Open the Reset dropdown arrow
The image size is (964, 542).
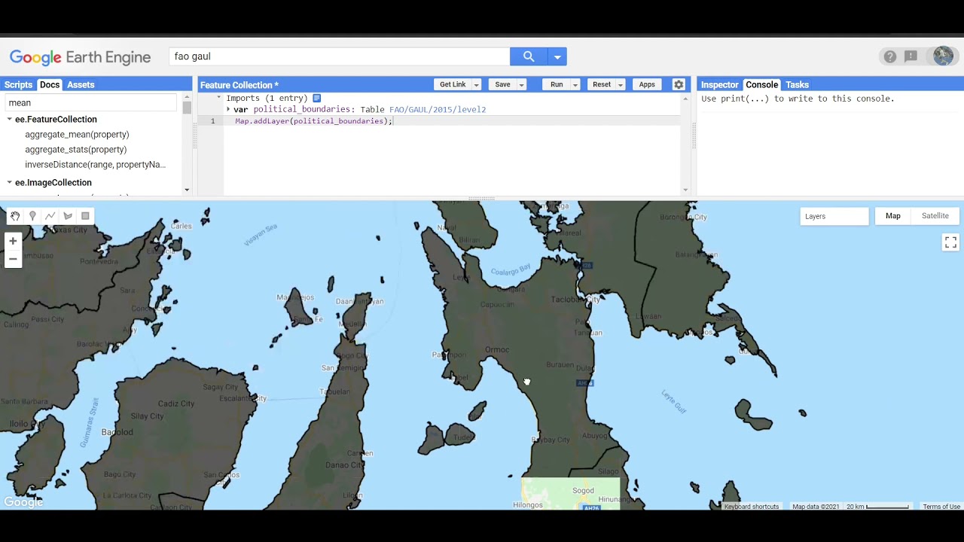click(x=621, y=84)
